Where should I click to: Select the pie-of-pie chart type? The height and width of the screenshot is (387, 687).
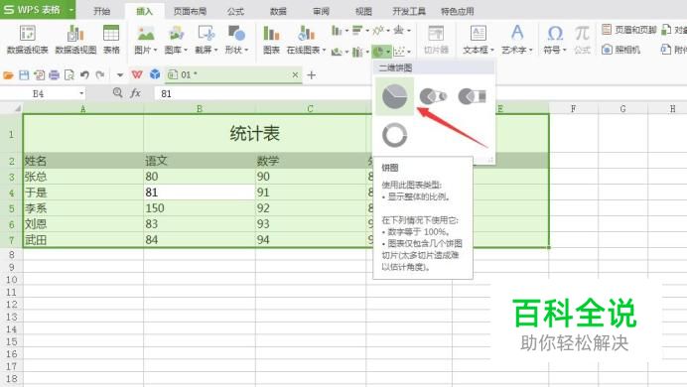click(433, 96)
